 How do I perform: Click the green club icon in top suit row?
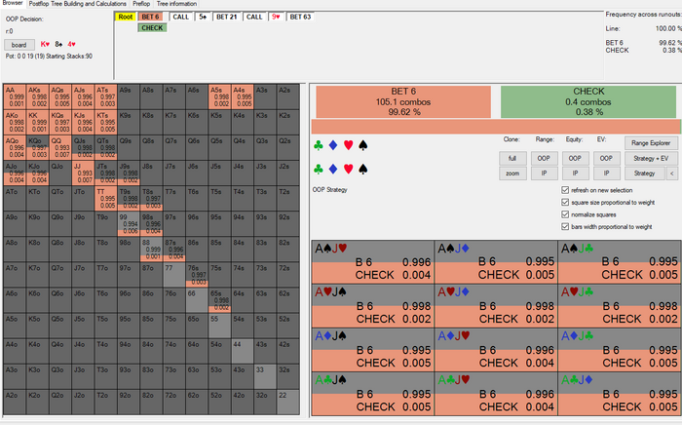click(319, 146)
